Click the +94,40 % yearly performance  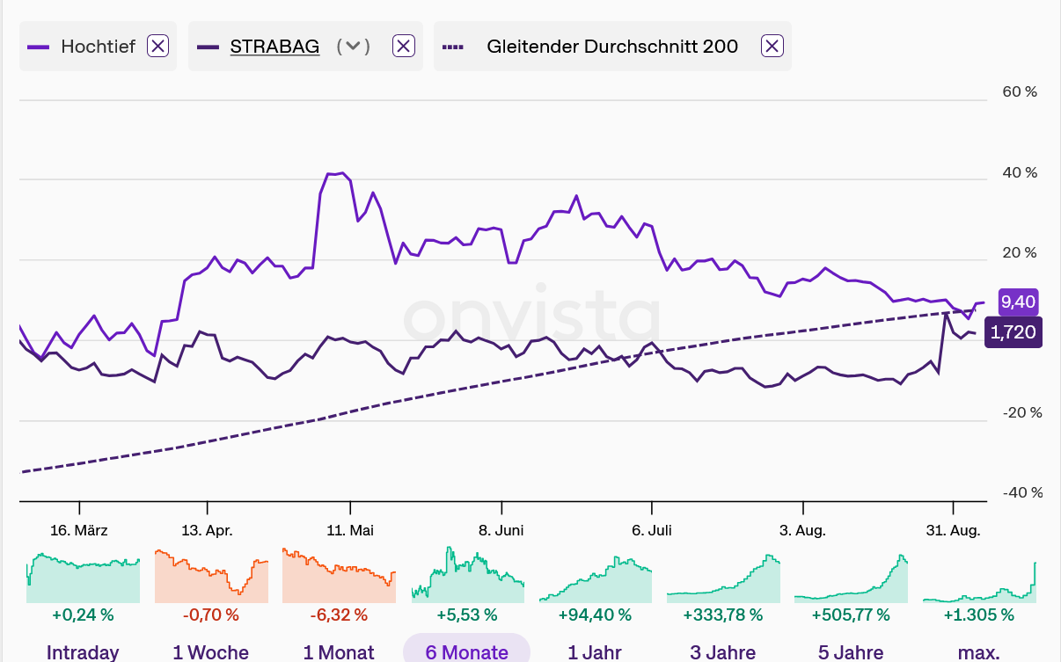(x=595, y=615)
